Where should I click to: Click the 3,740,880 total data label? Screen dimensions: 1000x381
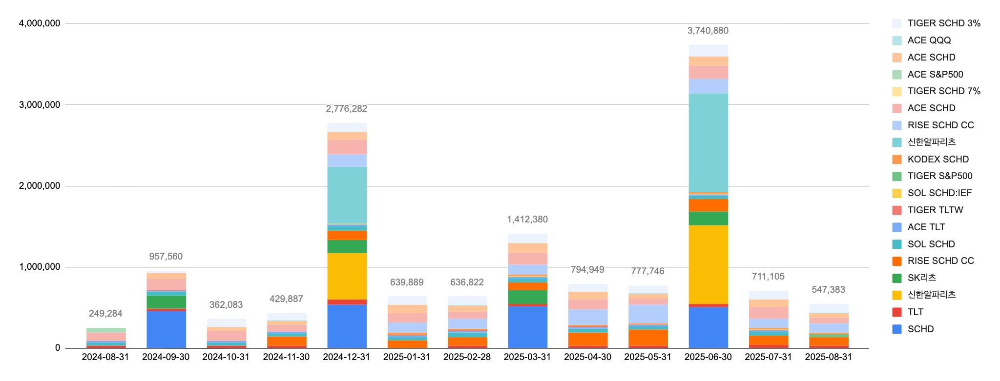pos(708,31)
